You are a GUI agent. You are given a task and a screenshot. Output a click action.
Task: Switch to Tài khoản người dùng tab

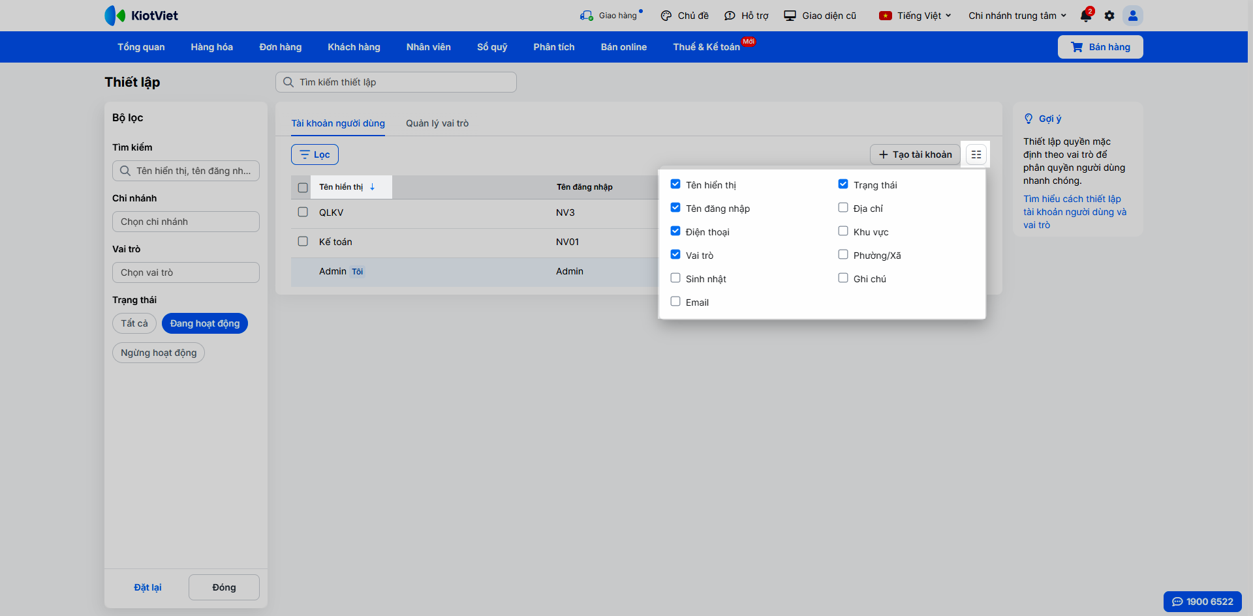pyautogui.click(x=338, y=123)
